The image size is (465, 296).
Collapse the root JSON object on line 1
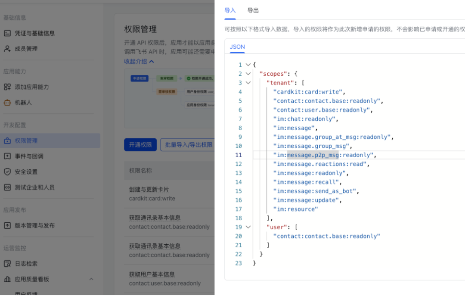[x=248, y=65]
